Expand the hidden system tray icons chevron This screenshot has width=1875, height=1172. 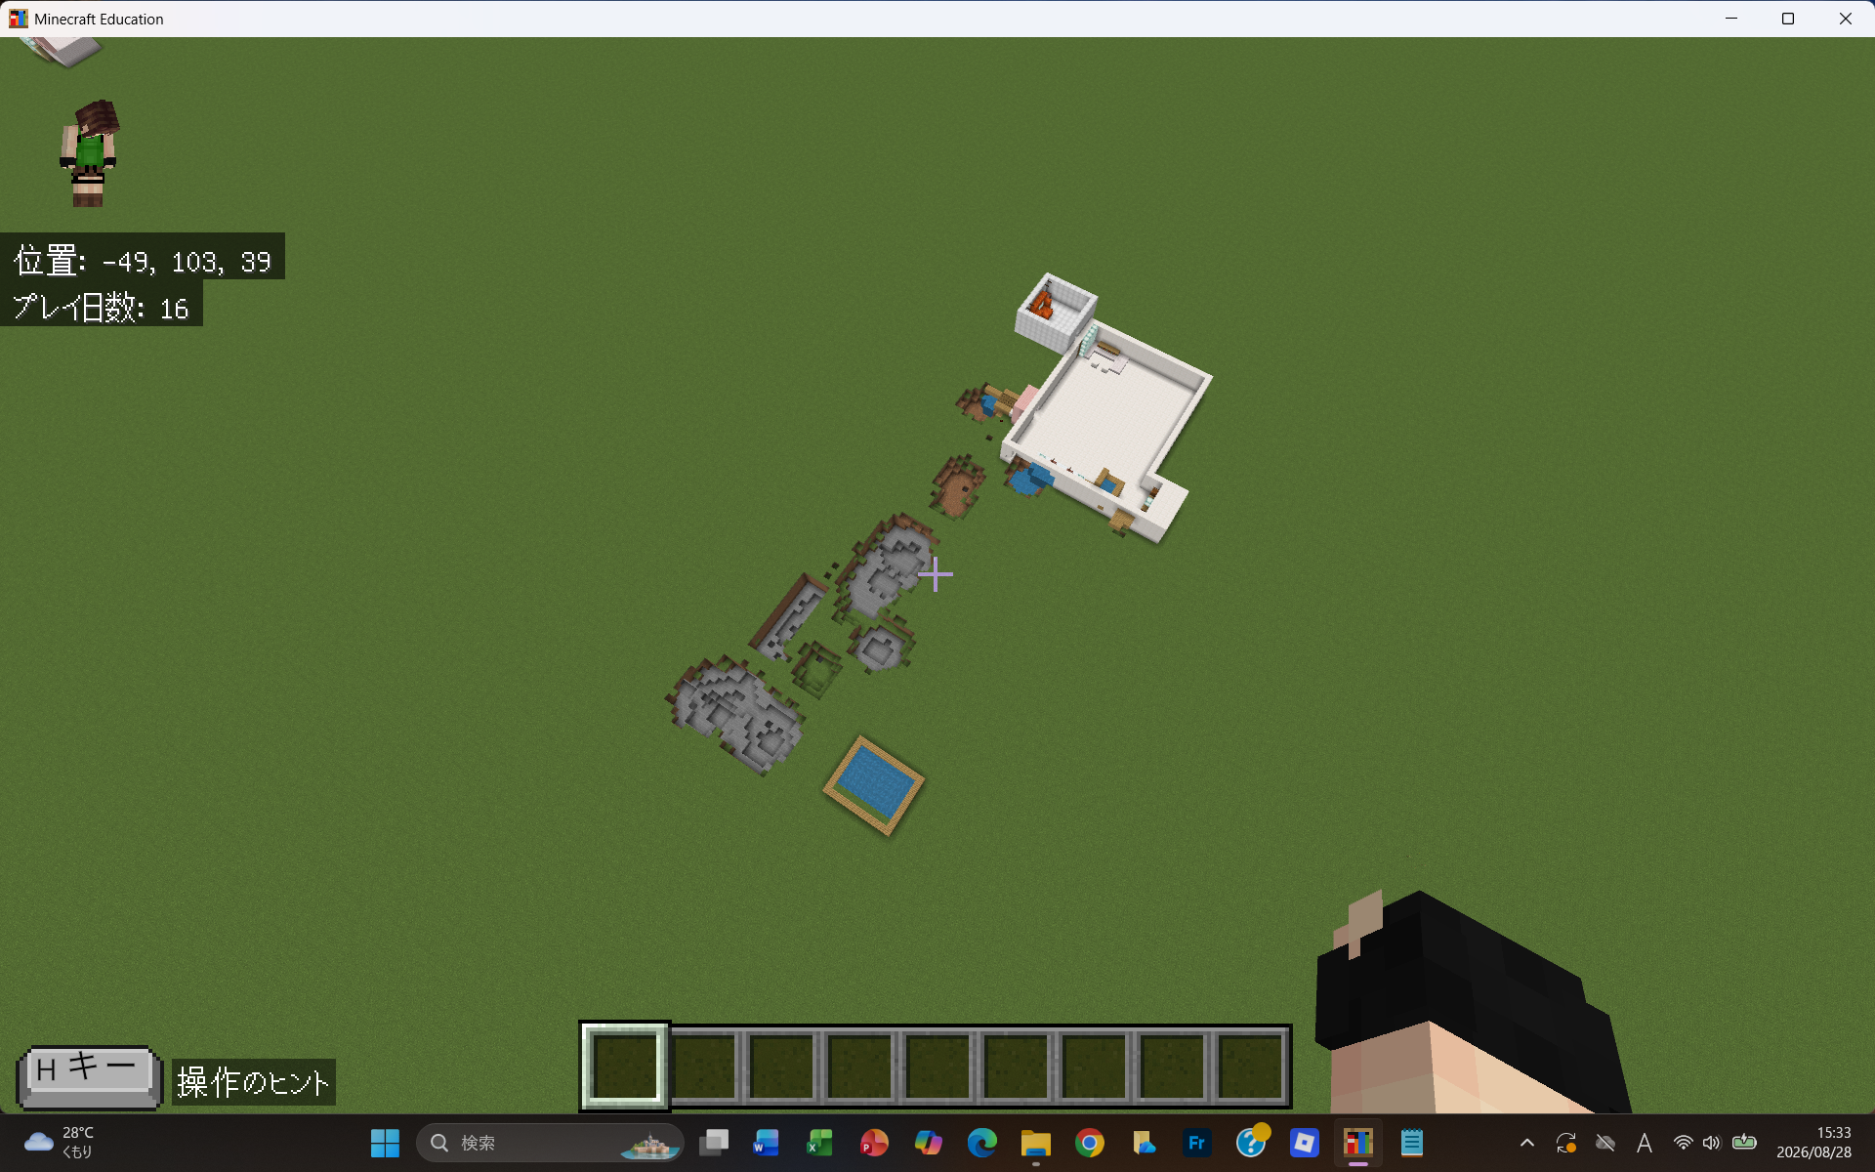(1527, 1143)
